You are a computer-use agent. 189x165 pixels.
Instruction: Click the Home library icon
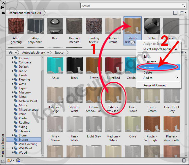coord(11,53)
